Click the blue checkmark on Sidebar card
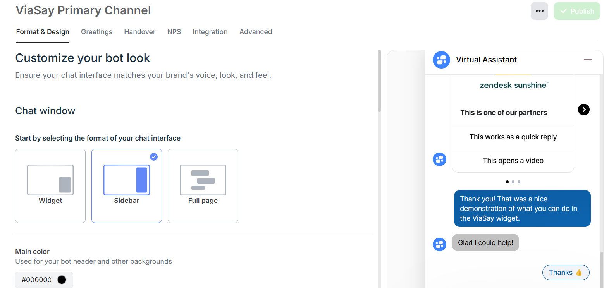 [x=154, y=157]
